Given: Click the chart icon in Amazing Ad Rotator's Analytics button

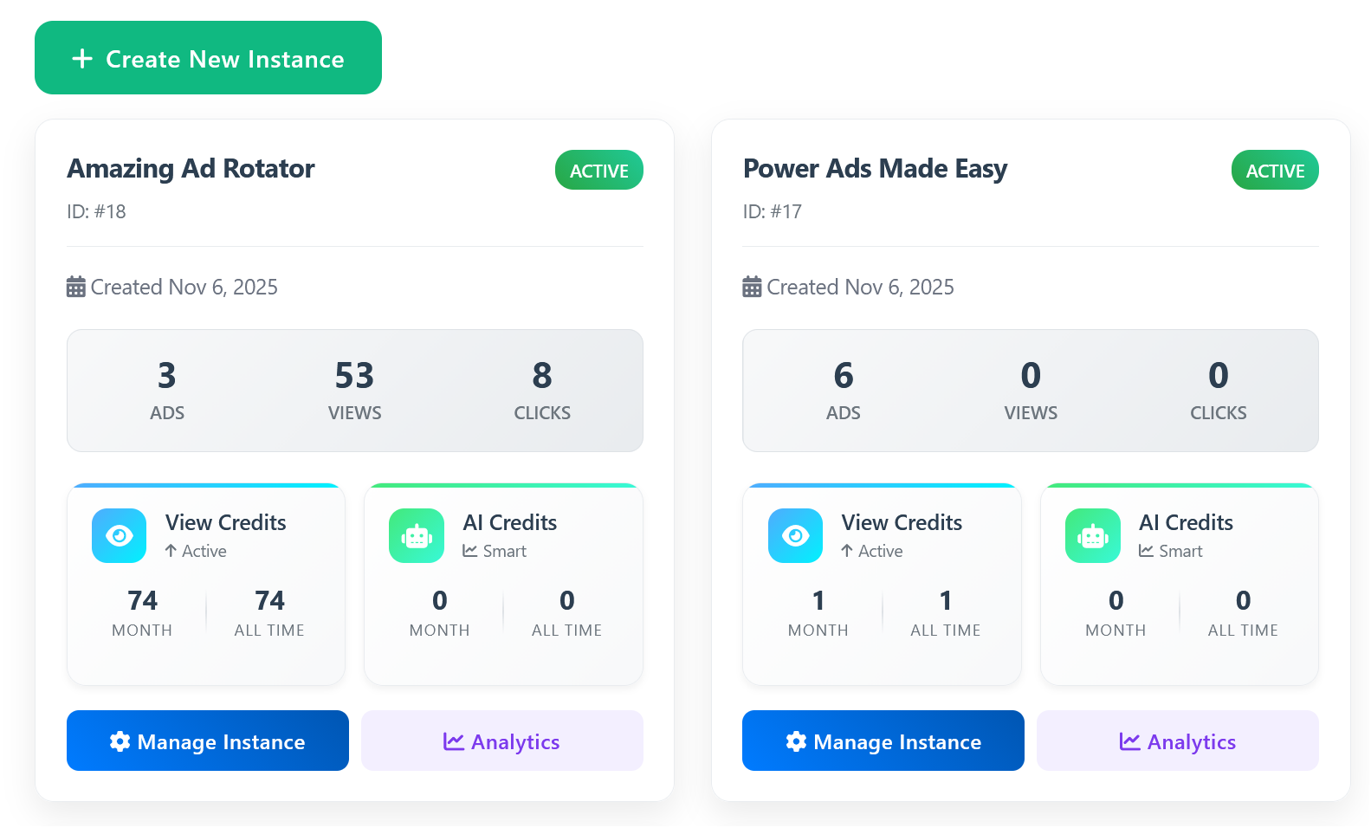Looking at the screenshot, I should pos(454,741).
